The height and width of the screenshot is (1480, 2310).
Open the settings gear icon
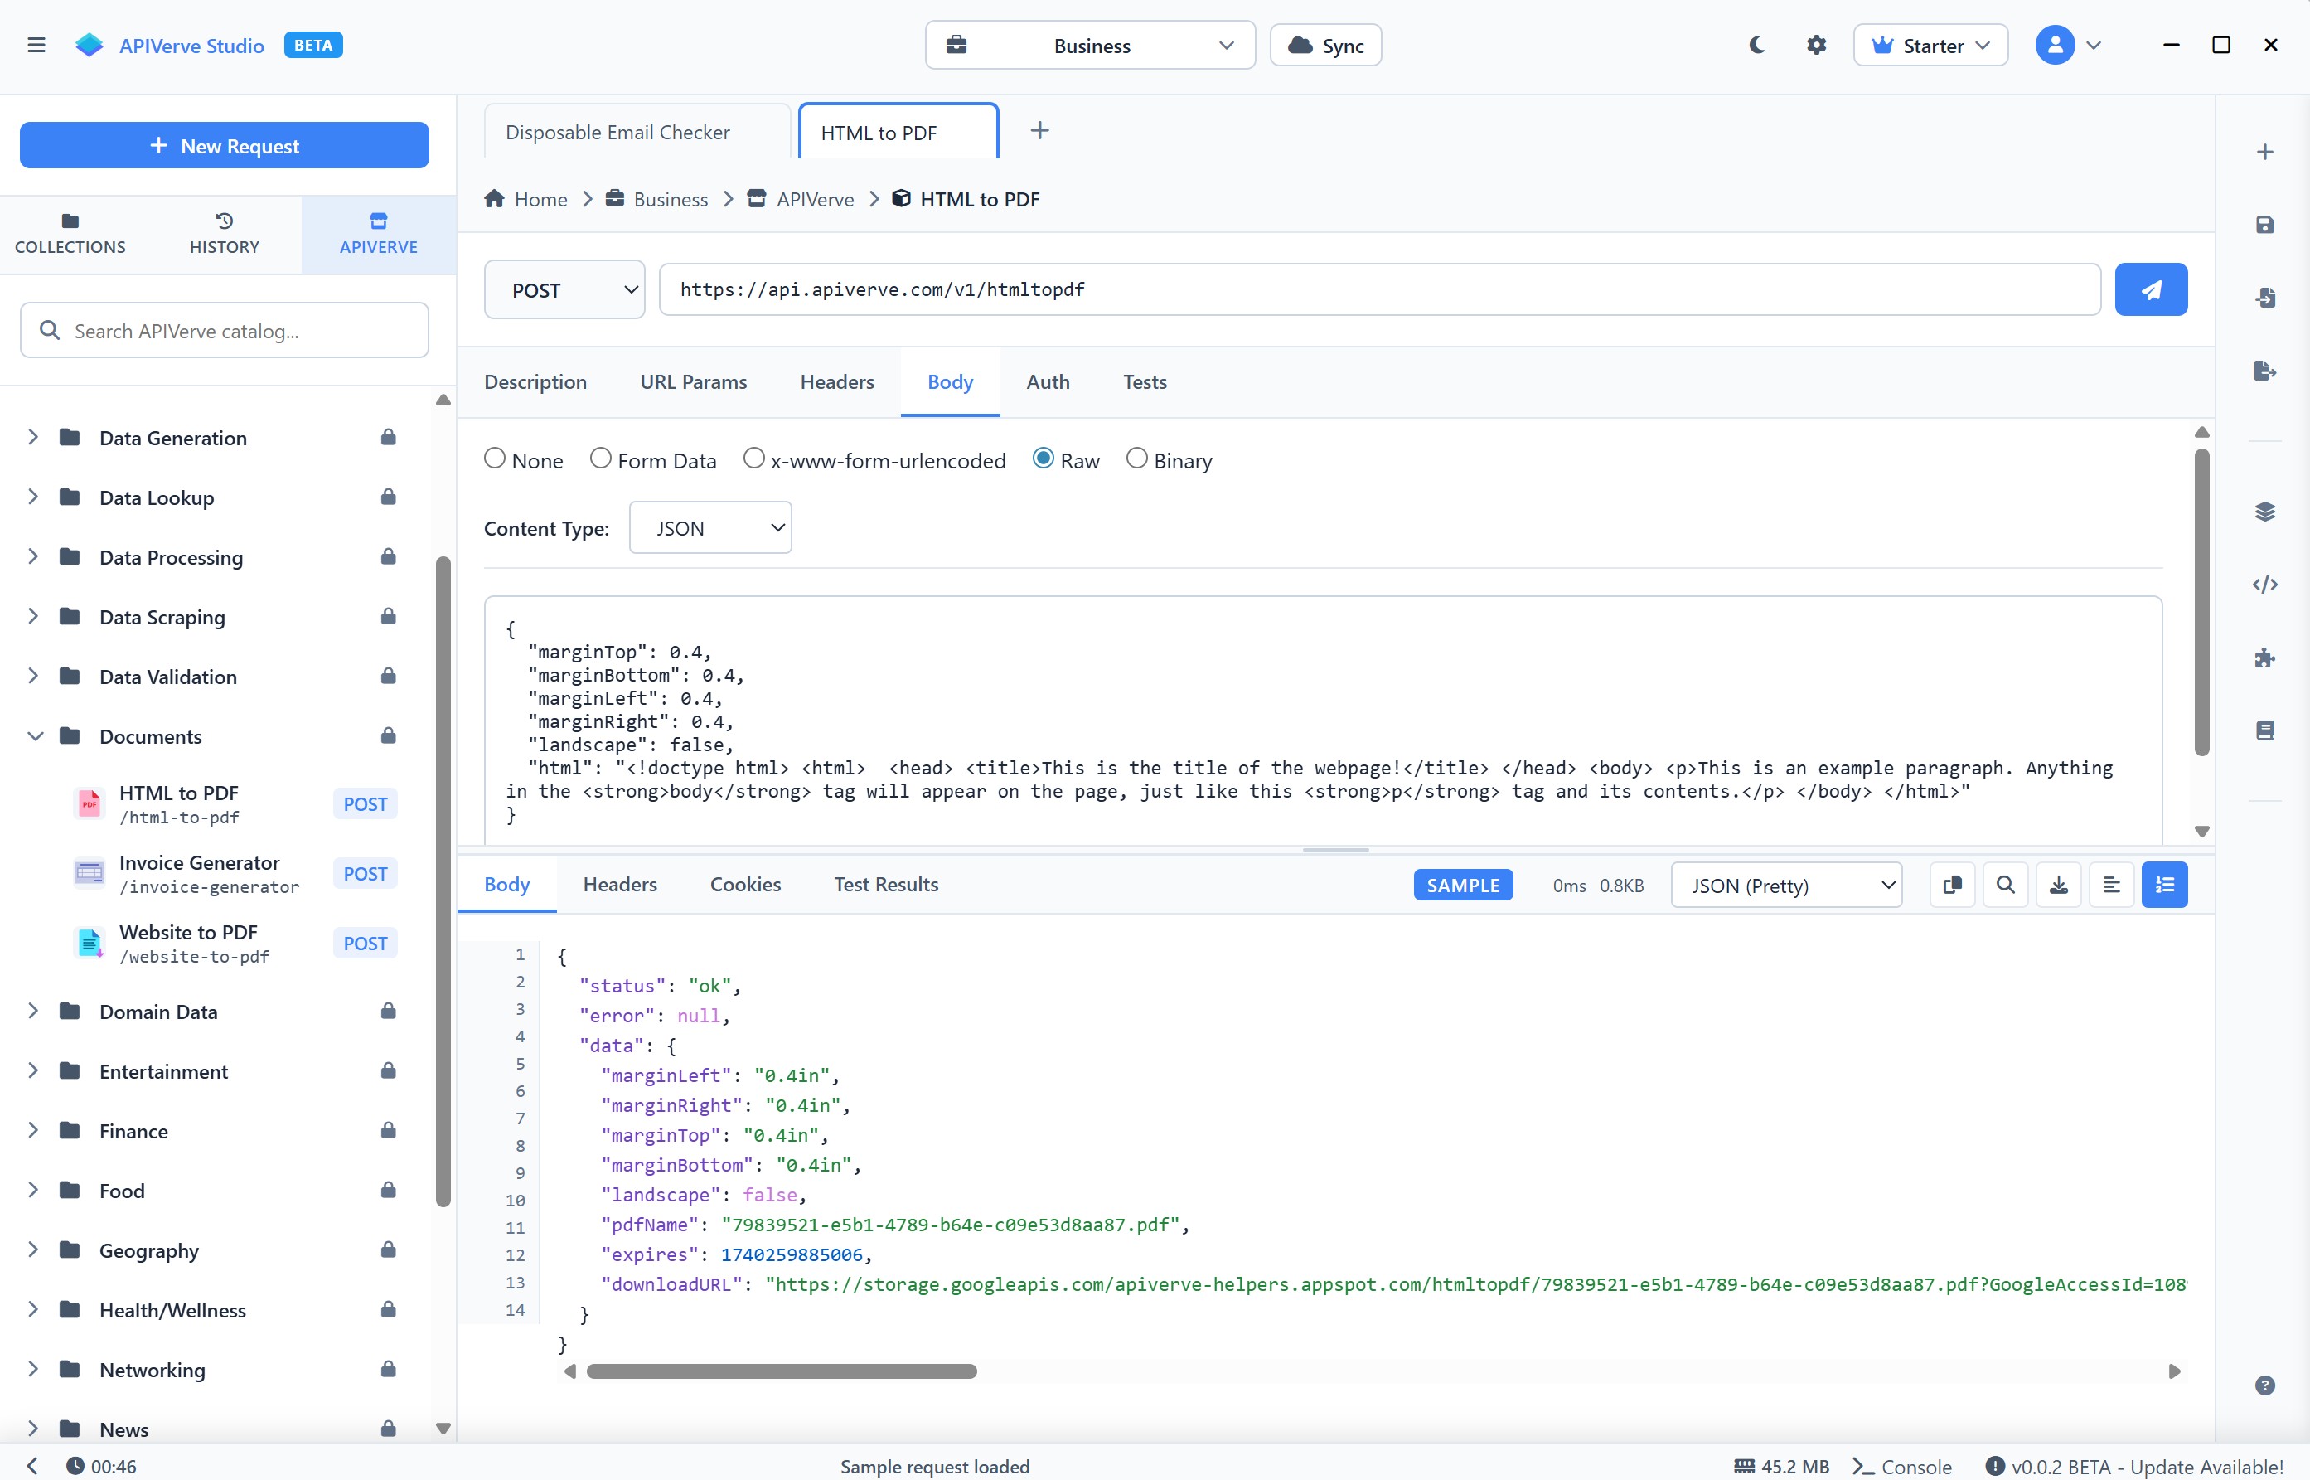click(x=1815, y=45)
